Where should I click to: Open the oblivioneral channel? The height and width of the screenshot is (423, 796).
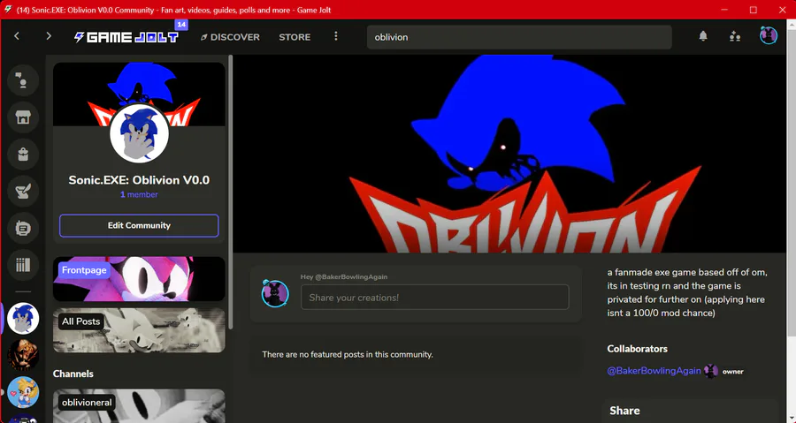click(139, 405)
